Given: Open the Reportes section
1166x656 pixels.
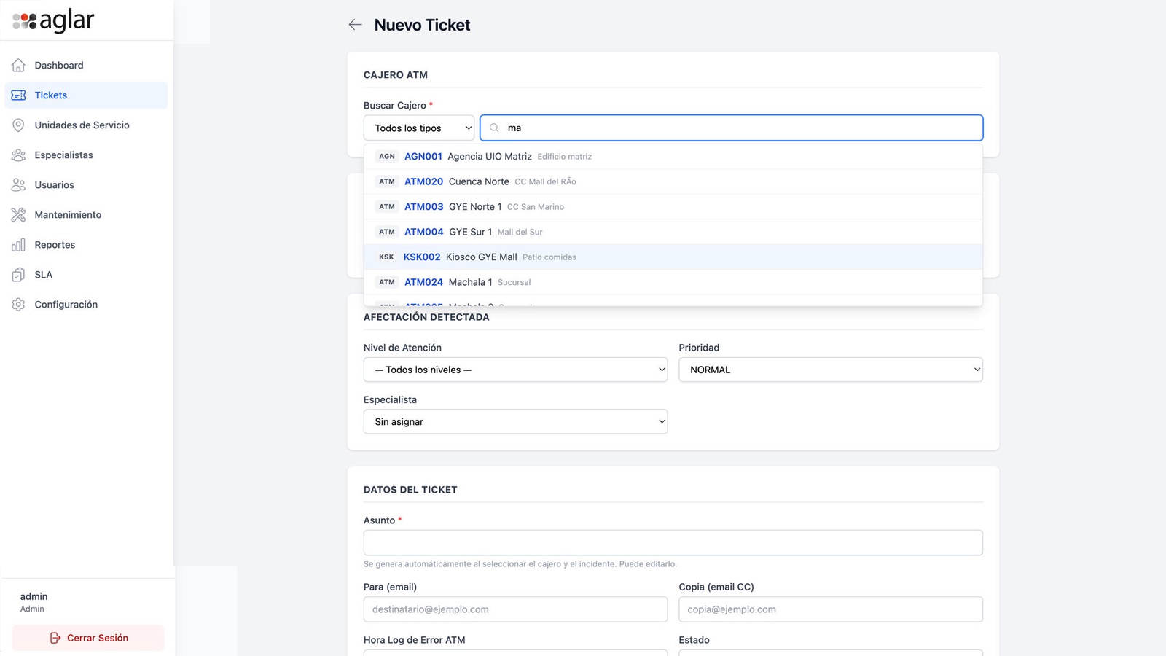Looking at the screenshot, I should click(x=86, y=245).
